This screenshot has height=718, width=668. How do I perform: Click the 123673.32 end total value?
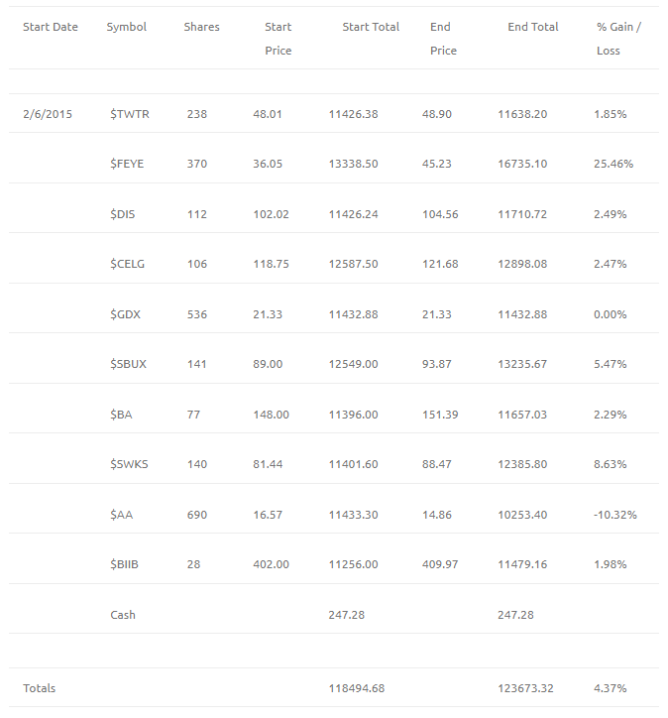tap(525, 688)
